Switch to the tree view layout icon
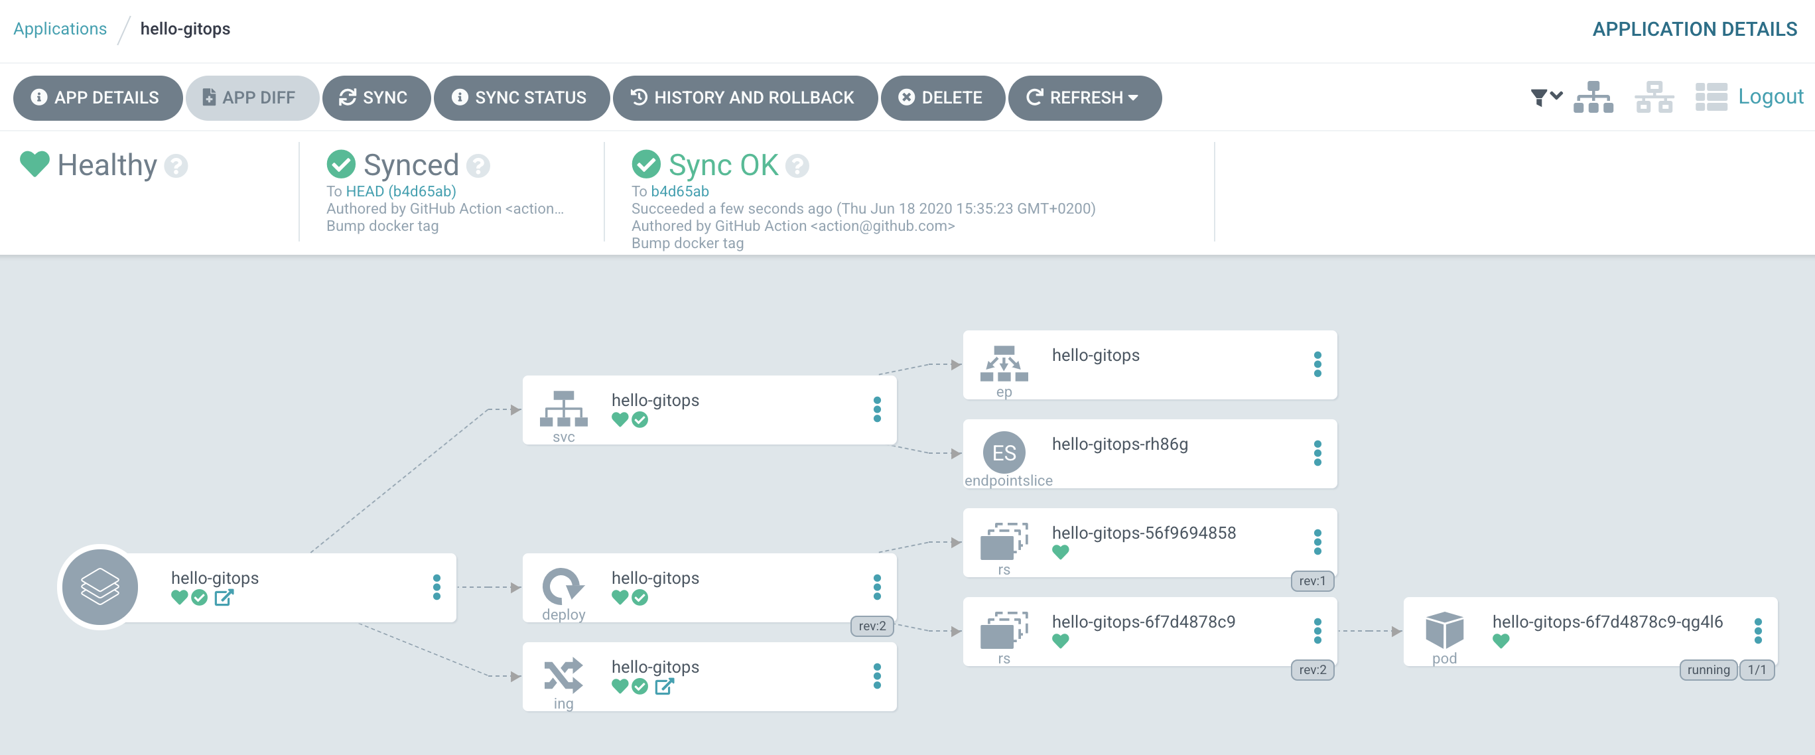The height and width of the screenshot is (755, 1815). (1592, 98)
